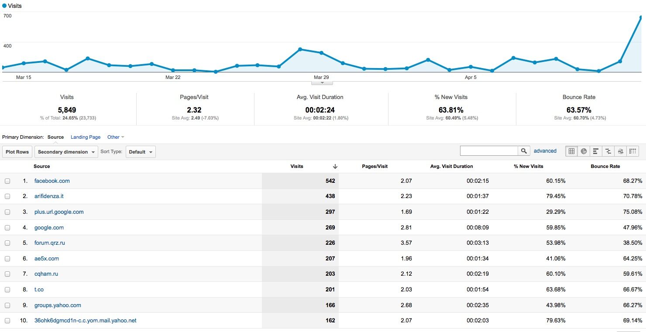This screenshot has height=332, width=646.
Task: Click the Visits column sort arrow
Action: [335, 166]
